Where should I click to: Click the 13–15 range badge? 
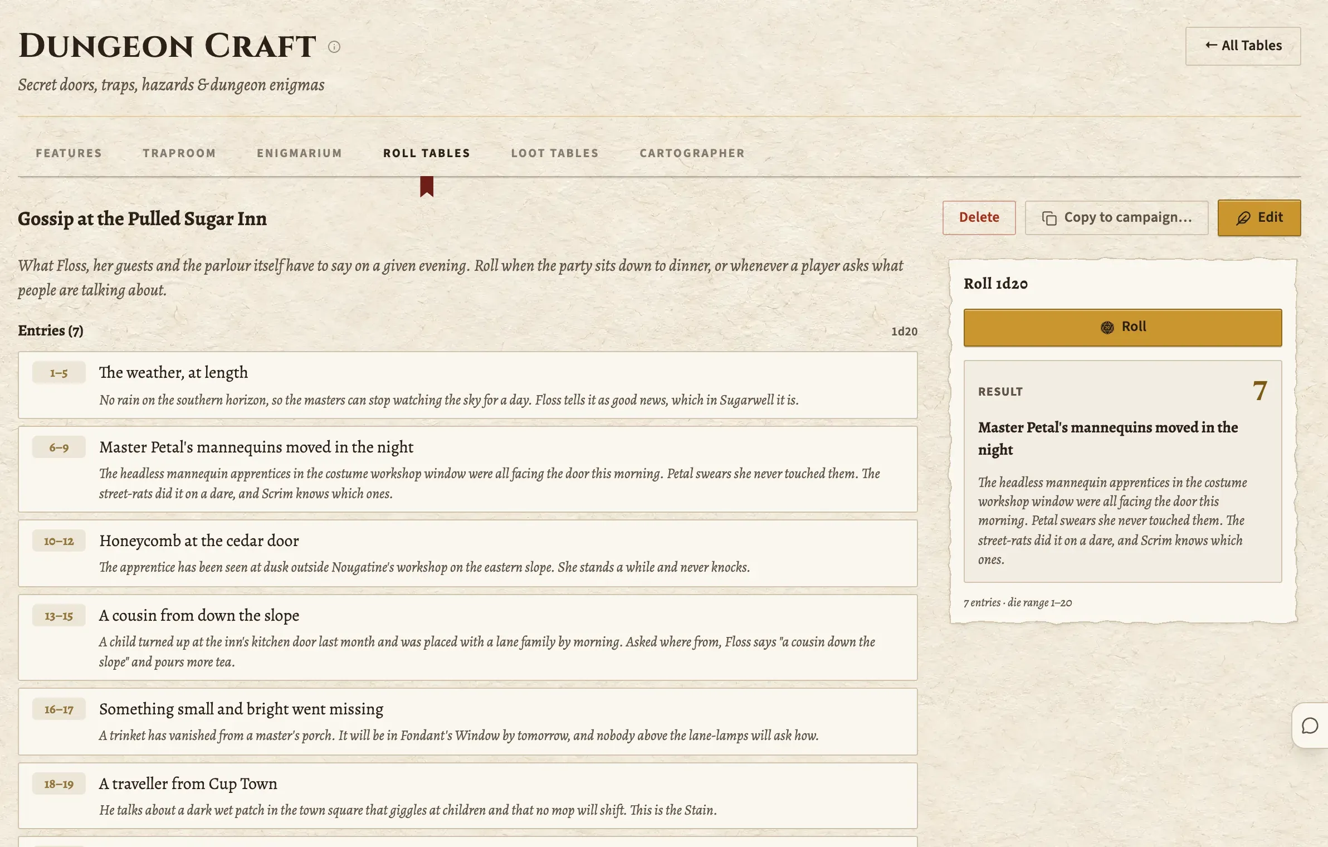coord(58,616)
